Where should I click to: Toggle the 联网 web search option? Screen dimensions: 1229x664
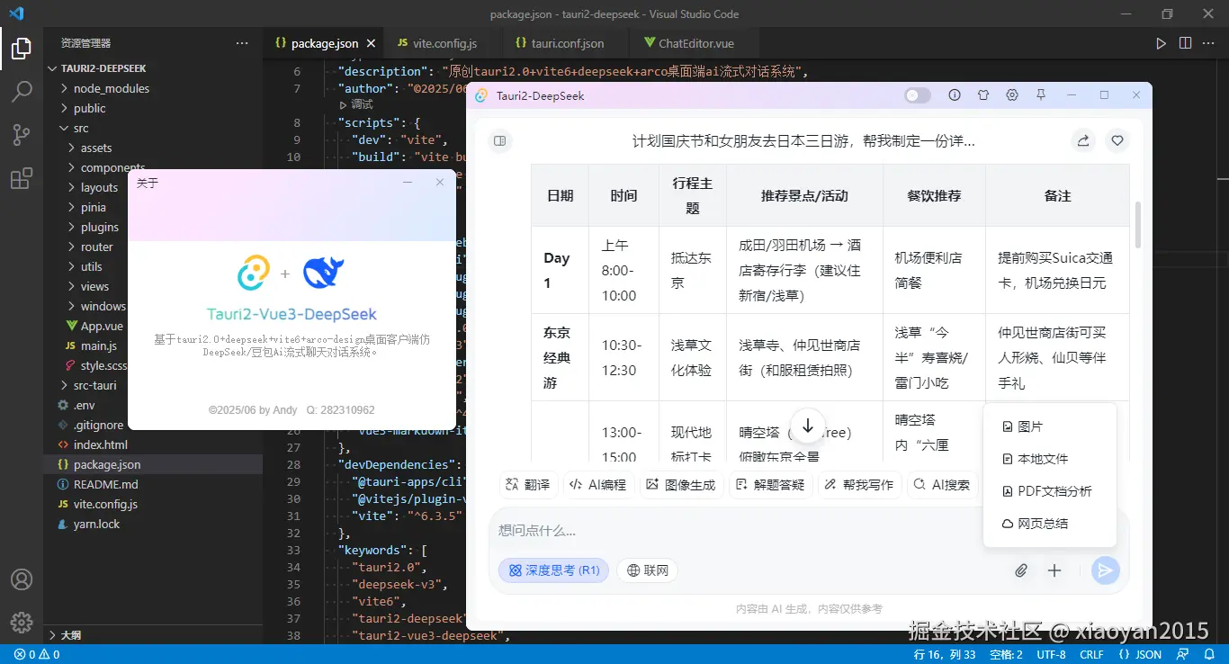point(648,570)
